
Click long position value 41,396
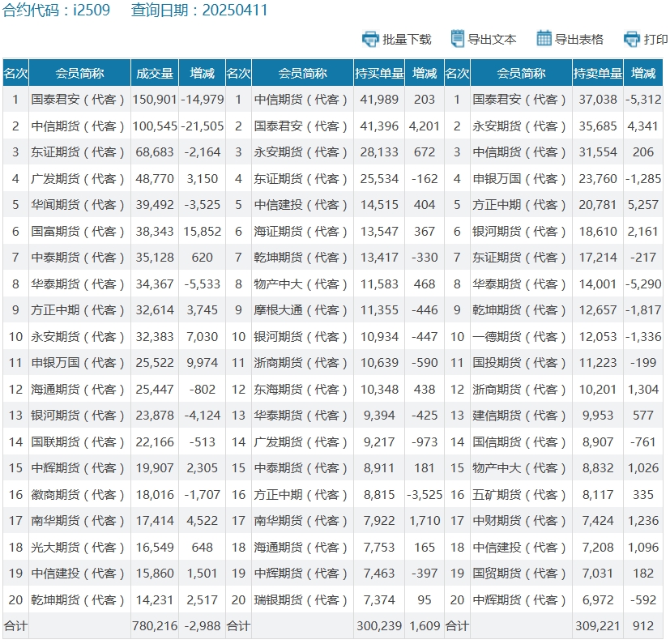click(379, 126)
